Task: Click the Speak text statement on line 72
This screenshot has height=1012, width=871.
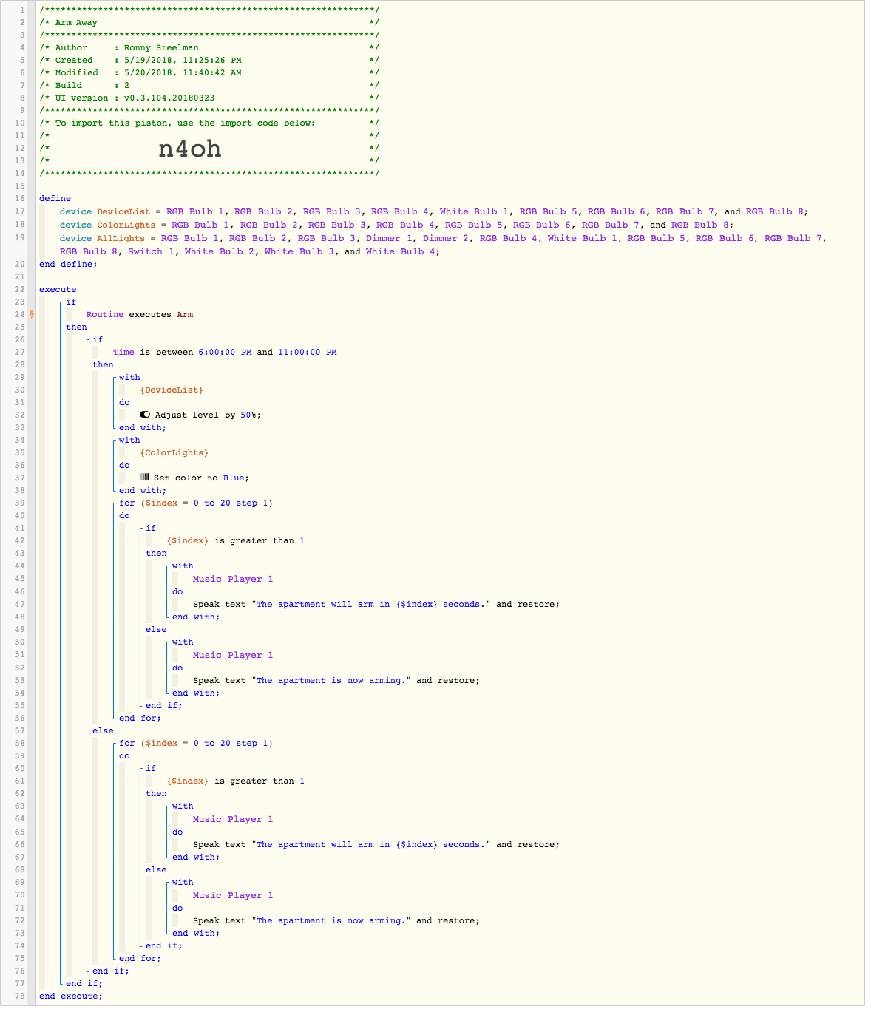Action: tap(336, 921)
